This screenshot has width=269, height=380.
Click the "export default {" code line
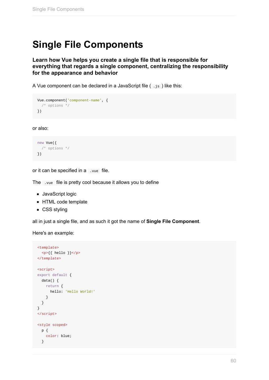(54, 275)
